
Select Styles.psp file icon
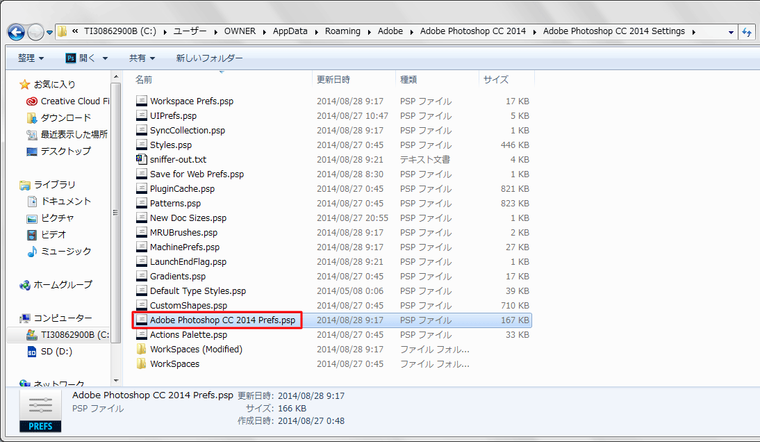tap(142, 145)
